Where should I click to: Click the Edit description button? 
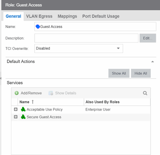[148, 38]
